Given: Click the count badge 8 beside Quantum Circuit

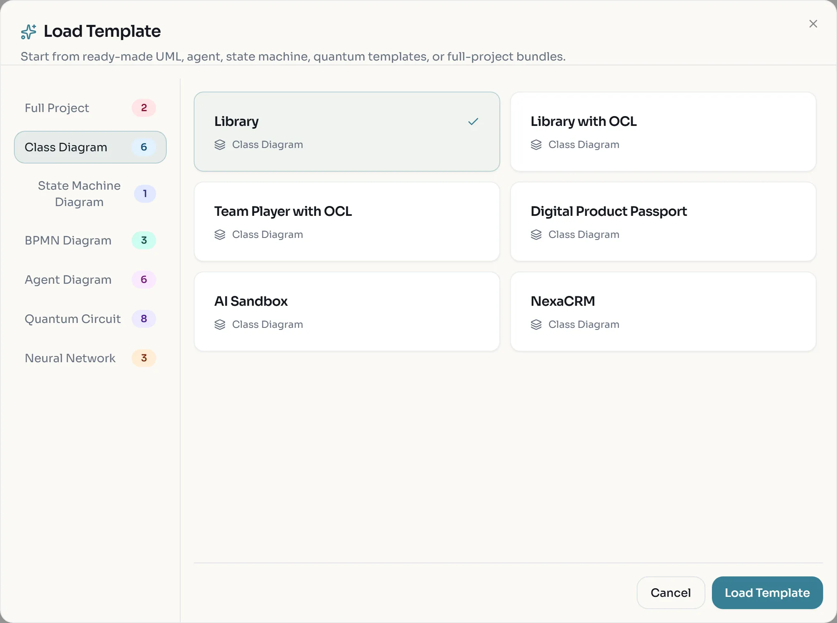Looking at the screenshot, I should [x=144, y=319].
